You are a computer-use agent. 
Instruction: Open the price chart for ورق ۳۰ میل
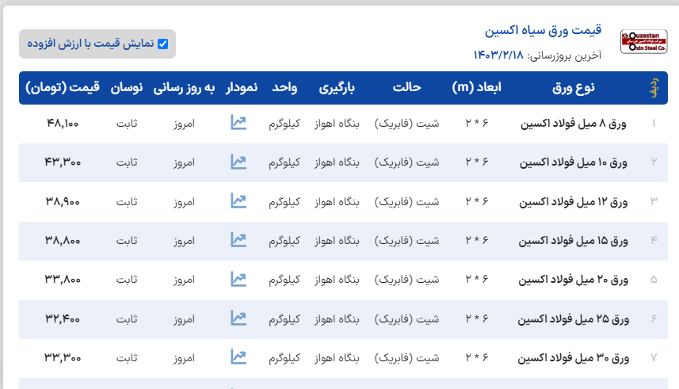tap(238, 357)
